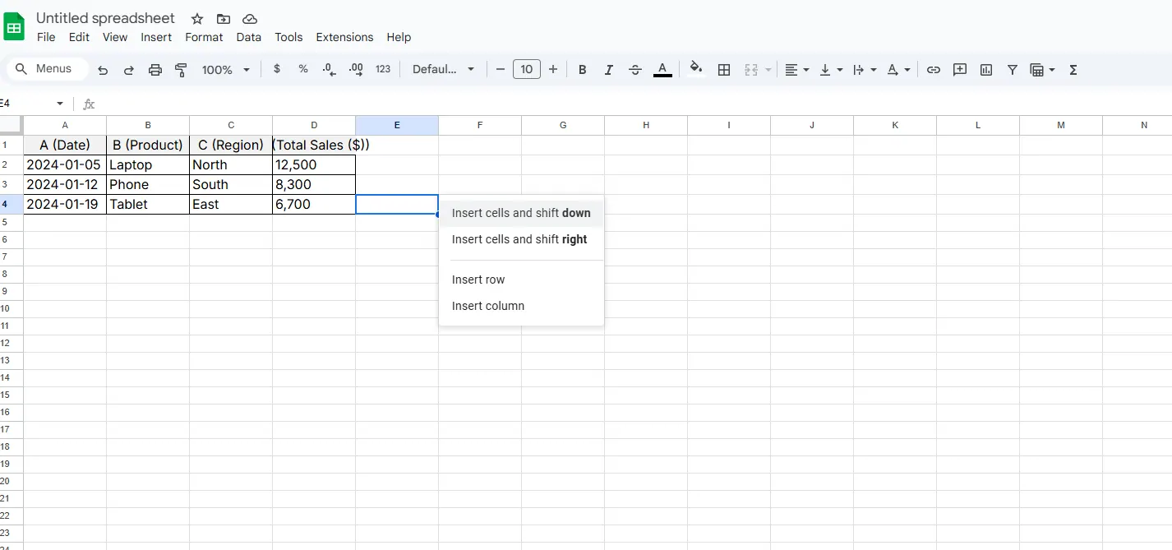Choose Insert cells and shift right
1172x550 pixels.
519,239
